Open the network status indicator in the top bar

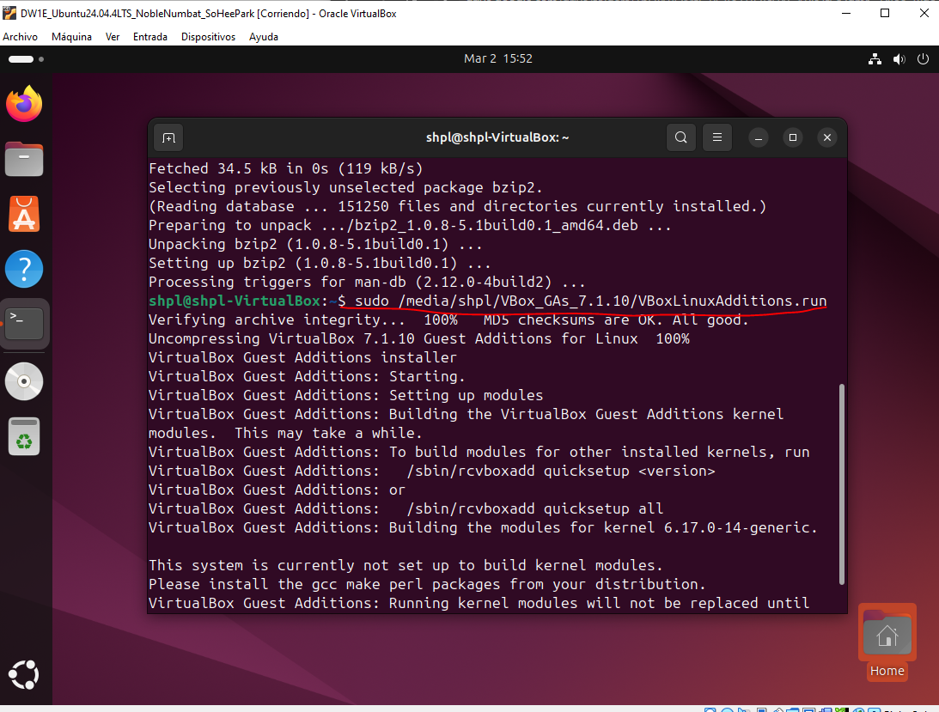pyautogui.click(x=875, y=58)
